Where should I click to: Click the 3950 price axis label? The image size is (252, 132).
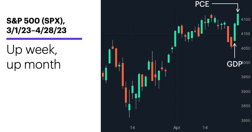pyautogui.click(x=246, y=77)
